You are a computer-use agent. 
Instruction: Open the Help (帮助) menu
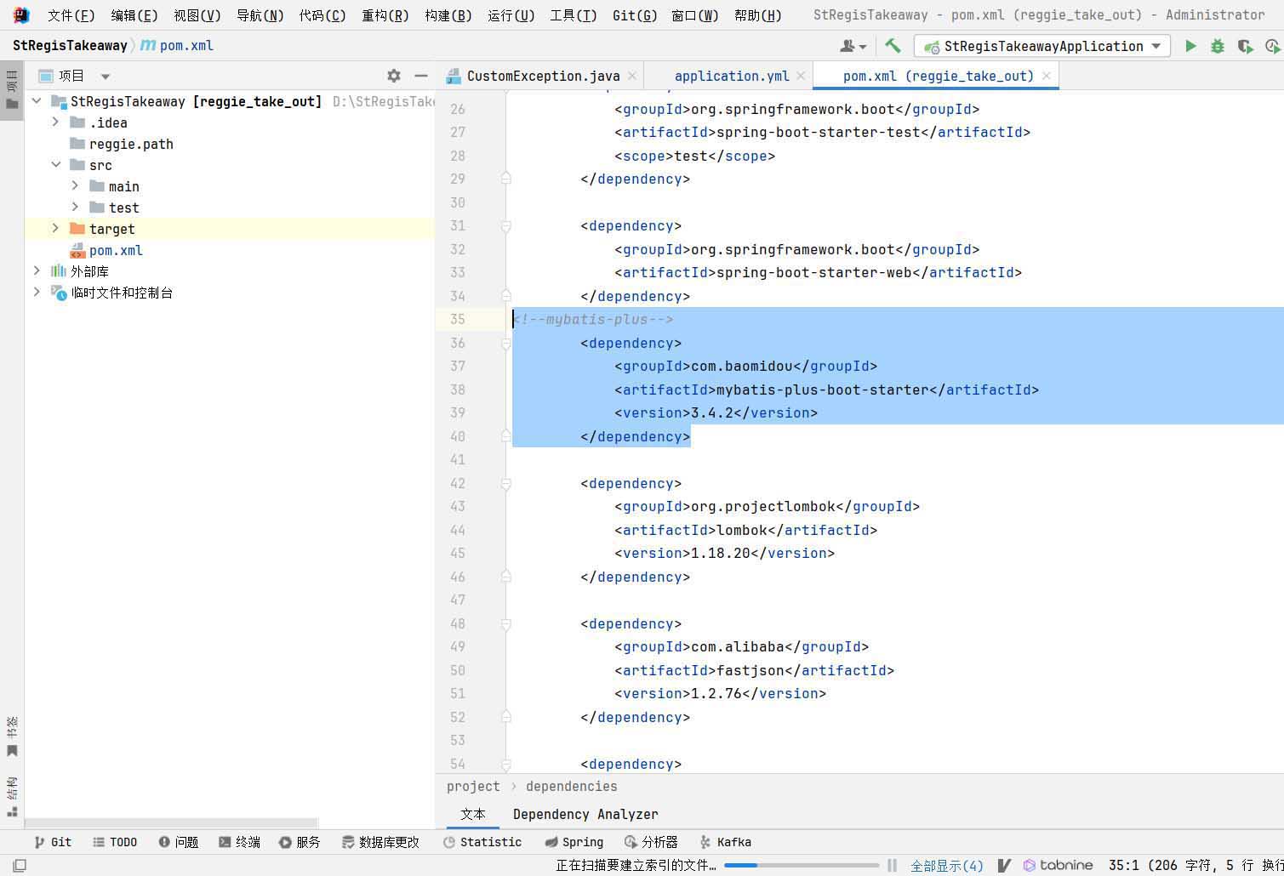tap(758, 15)
